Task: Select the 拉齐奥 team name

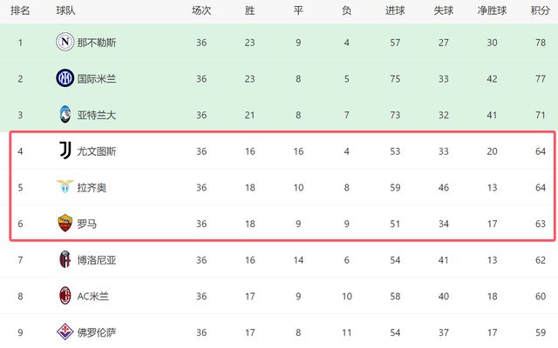Action: (92, 187)
